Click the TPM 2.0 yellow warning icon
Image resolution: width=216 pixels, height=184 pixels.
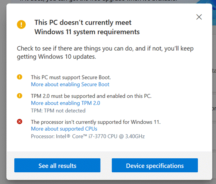19,96
